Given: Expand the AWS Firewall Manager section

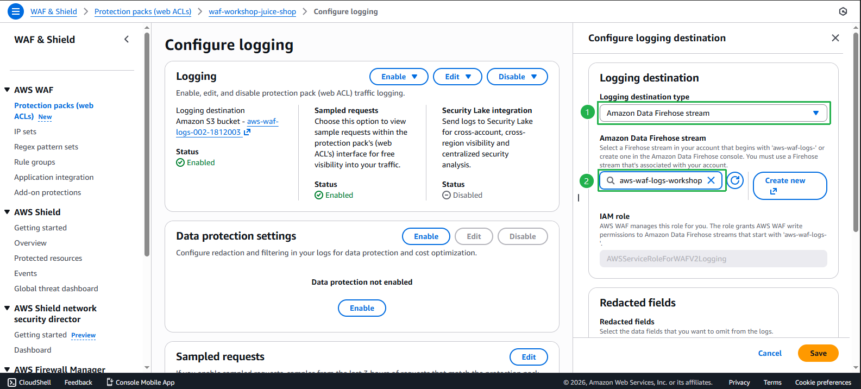Looking at the screenshot, I should click(x=7, y=369).
